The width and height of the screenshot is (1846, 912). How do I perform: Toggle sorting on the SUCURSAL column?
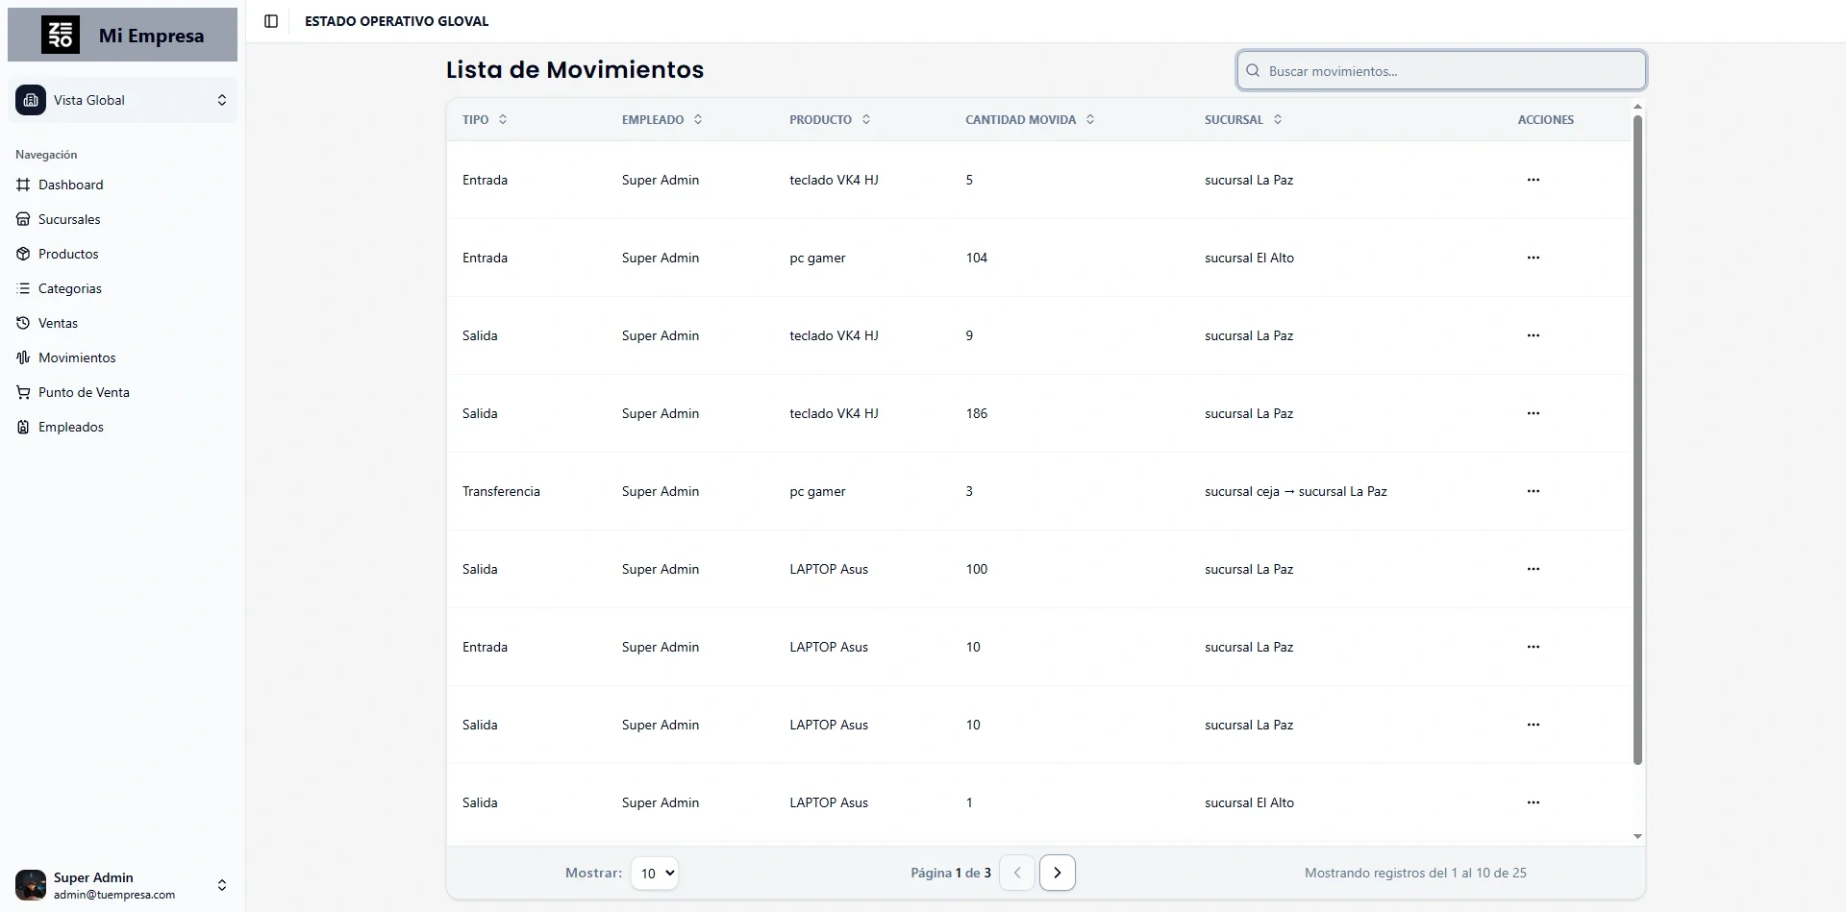click(1278, 119)
